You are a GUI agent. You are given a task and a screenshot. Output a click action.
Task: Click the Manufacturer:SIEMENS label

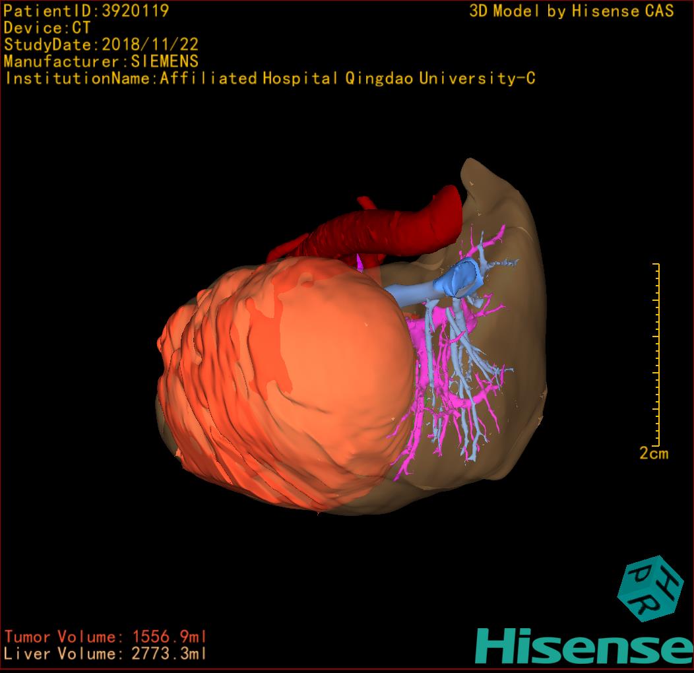pos(101,61)
